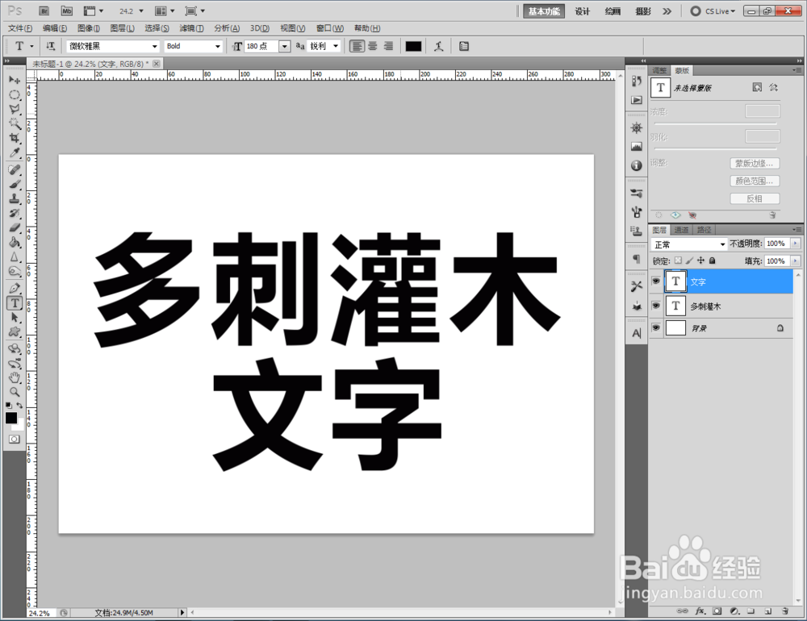807x621 pixels.
Task: Hide the 背景 layer
Action: point(655,327)
